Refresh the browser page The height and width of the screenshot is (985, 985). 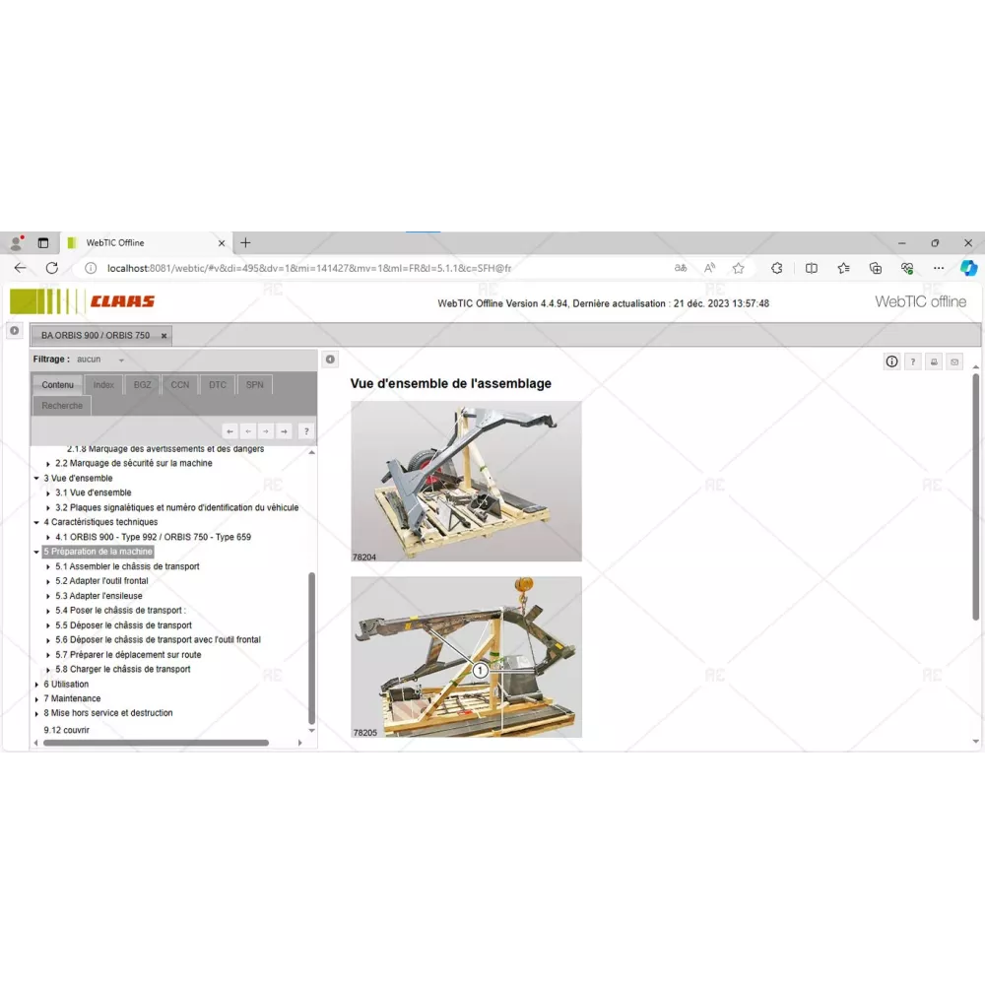click(x=52, y=268)
